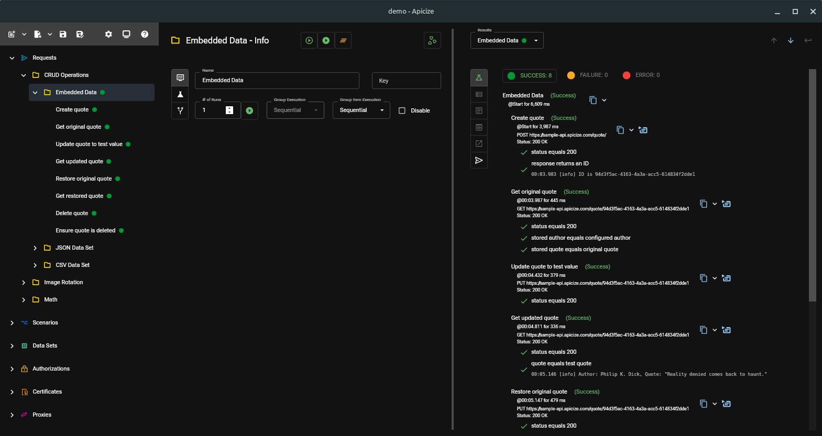Expand the Math folder

(x=24, y=300)
